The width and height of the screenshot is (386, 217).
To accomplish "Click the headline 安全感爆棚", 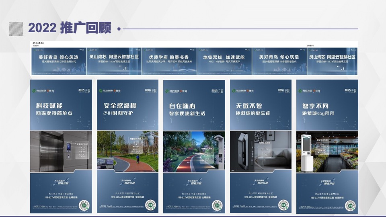I will pyautogui.click(x=120, y=106).
